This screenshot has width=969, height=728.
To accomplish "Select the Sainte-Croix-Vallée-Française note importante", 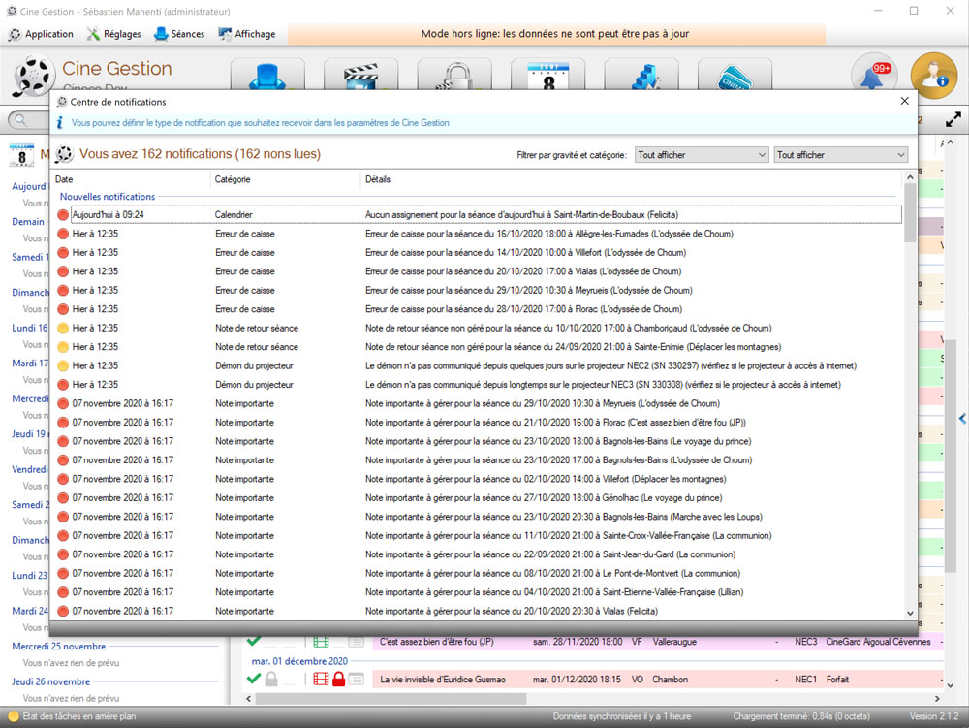I will (479, 536).
